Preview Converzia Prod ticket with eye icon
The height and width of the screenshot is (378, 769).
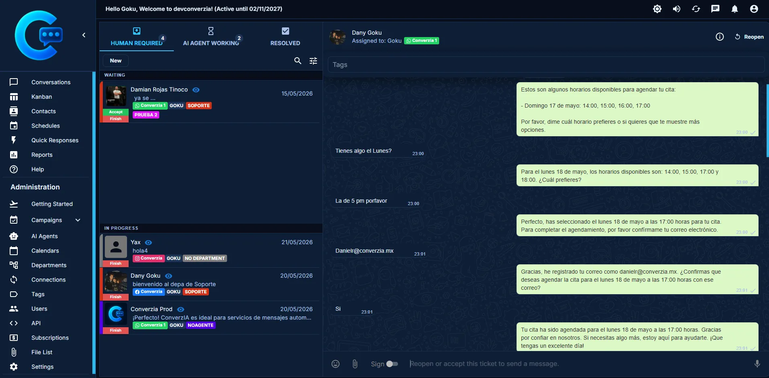[x=181, y=309]
